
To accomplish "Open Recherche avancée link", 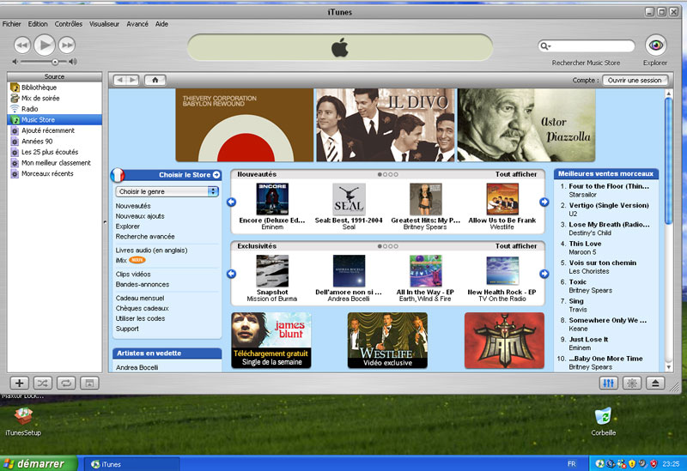I will 145,237.
